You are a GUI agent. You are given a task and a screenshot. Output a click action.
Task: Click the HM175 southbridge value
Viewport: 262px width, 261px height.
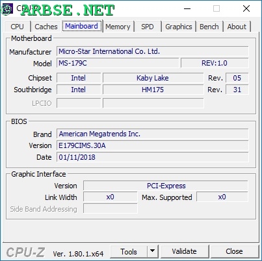[x=153, y=90]
